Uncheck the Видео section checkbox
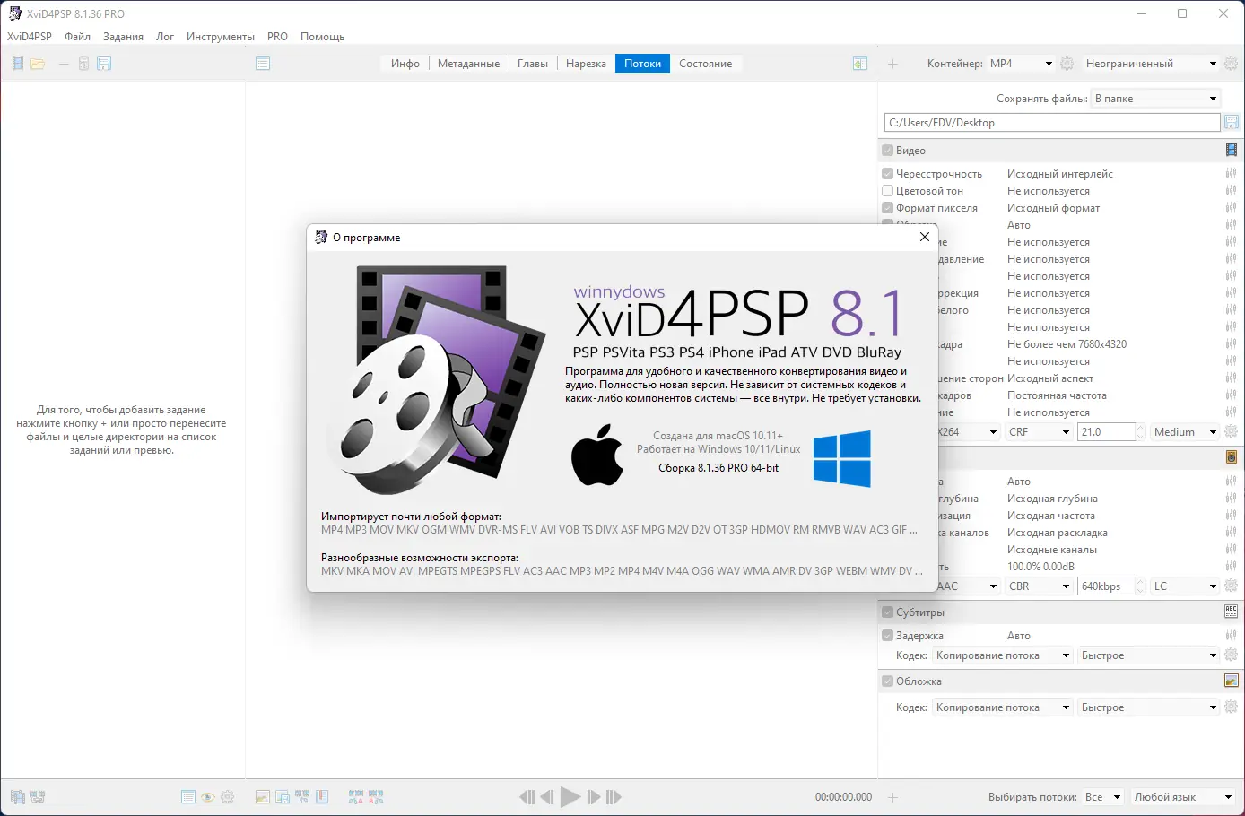This screenshot has height=816, width=1245. [886, 150]
